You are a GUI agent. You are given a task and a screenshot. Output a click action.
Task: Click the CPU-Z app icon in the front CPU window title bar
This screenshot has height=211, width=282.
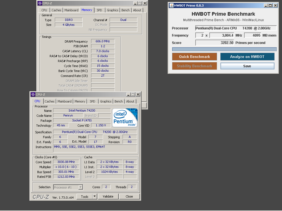tap(33, 95)
